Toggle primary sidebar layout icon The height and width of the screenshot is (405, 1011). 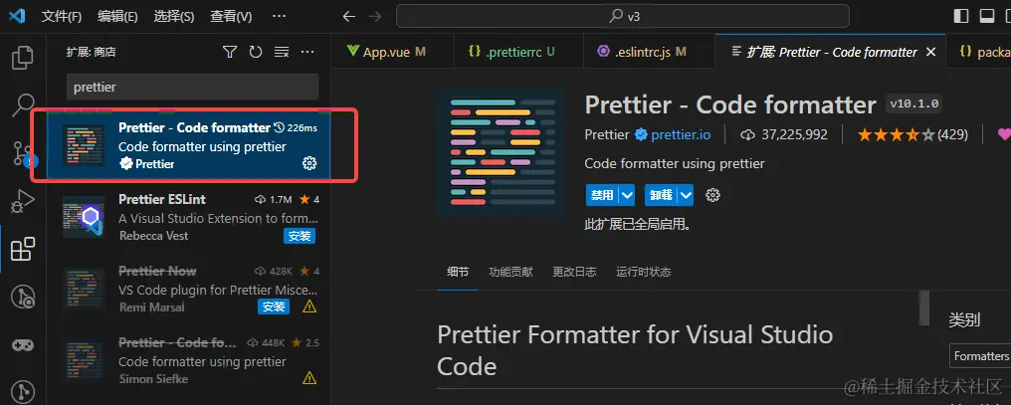960,16
